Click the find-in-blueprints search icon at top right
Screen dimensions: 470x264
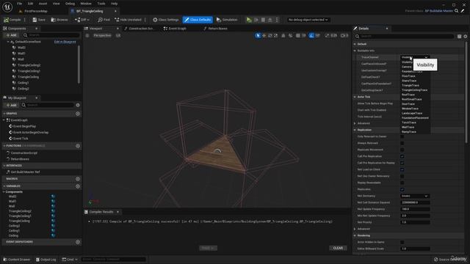(x=456, y=11)
